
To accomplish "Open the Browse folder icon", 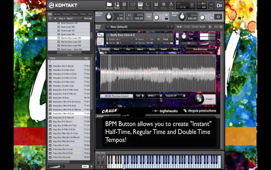I will click(x=109, y=5).
